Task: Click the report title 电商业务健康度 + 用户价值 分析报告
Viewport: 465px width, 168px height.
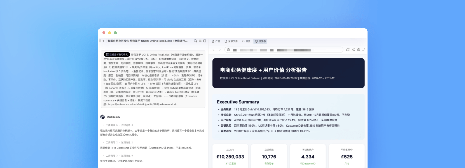Action: click(x=263, y=70)
